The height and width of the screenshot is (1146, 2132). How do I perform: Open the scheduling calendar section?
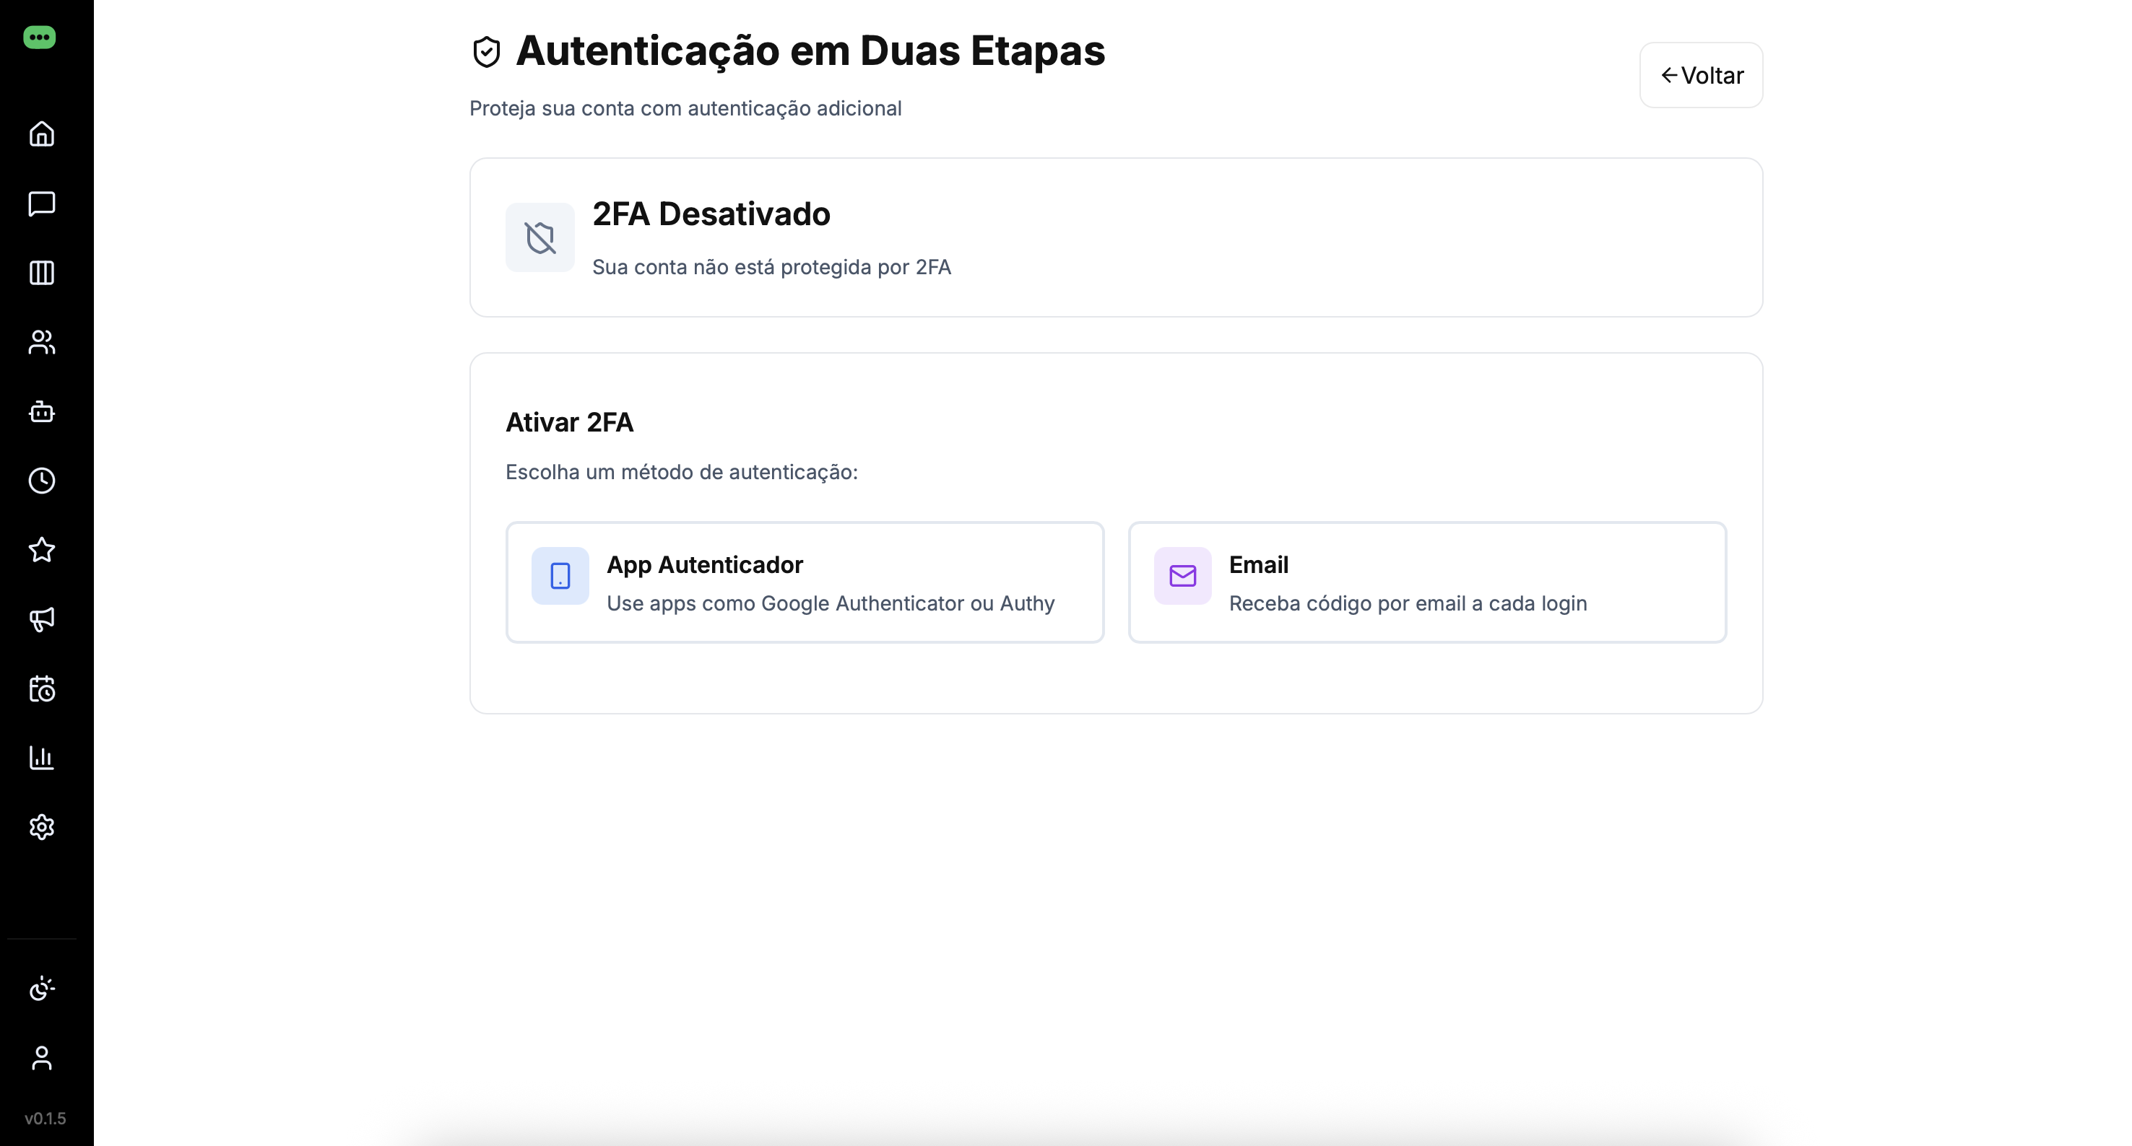point(40,688)
